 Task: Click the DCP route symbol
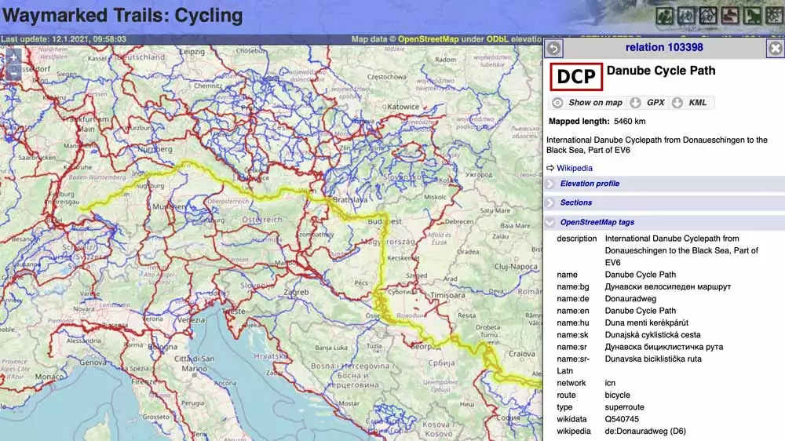click(x=576, y=77)
